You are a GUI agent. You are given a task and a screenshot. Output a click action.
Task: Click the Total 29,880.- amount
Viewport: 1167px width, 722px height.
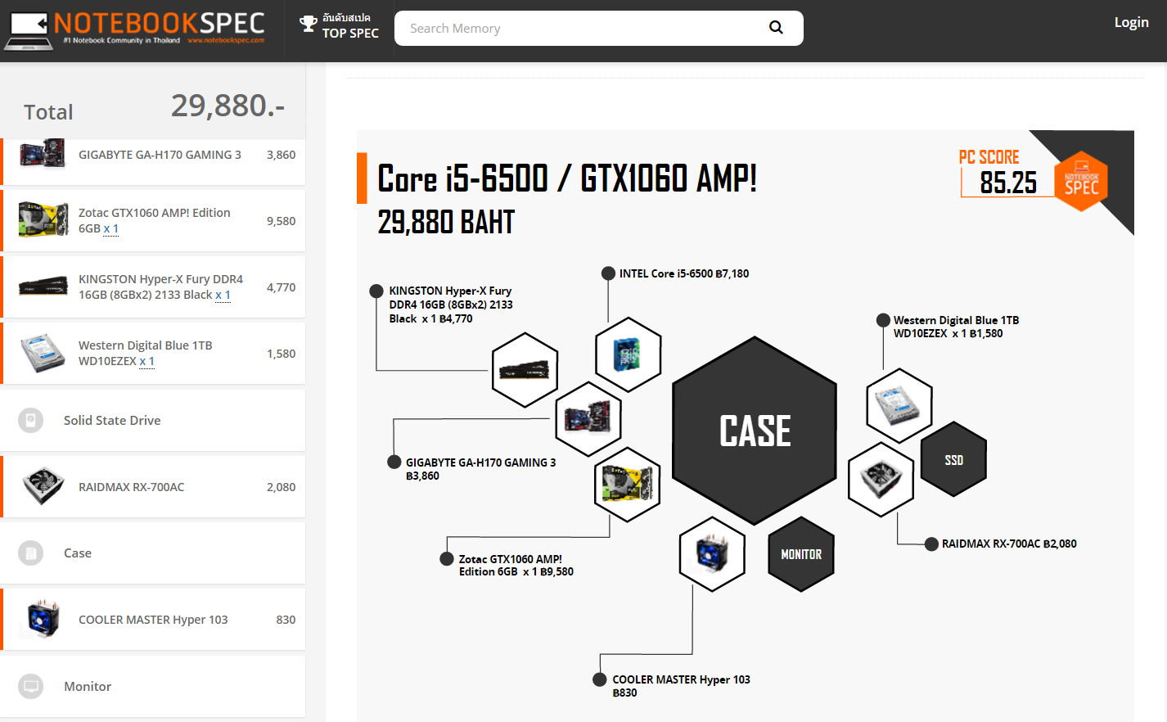pos(228,106)
